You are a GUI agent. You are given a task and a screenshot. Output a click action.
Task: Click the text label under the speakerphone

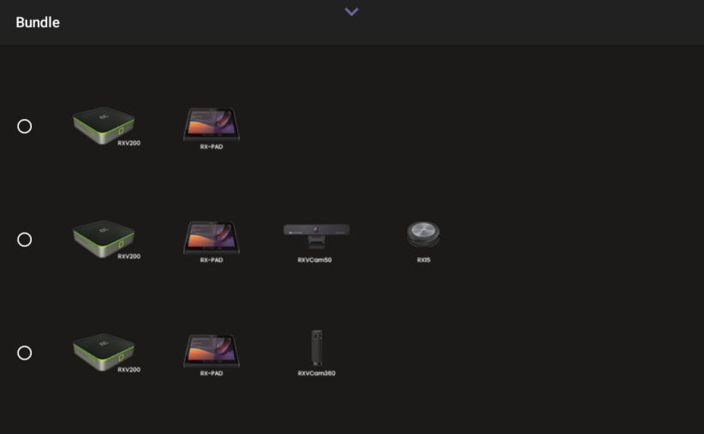[x=423, y=260]
